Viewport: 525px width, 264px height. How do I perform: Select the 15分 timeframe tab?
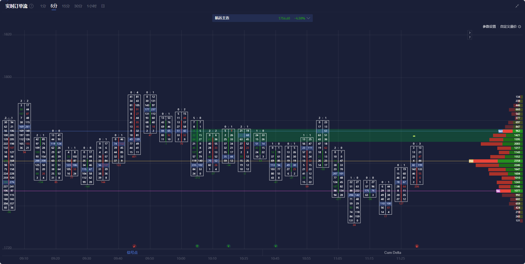tap(66, 6)
